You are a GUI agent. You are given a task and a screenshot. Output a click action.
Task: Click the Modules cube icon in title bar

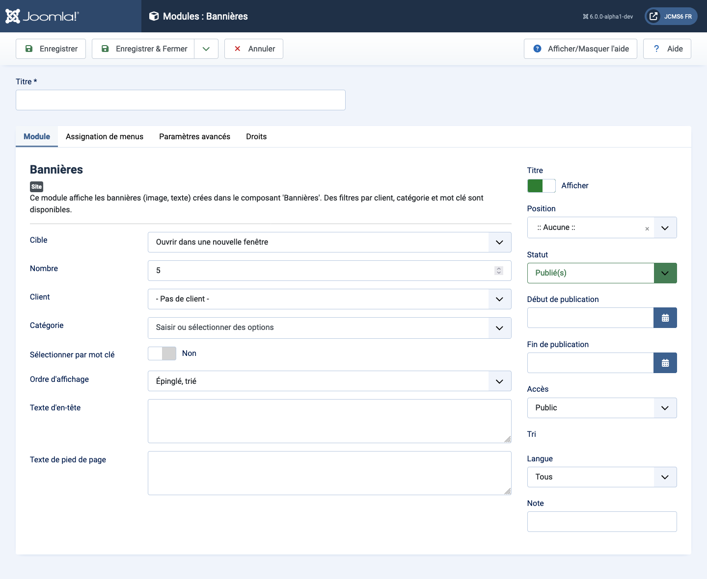pos(154,16)
